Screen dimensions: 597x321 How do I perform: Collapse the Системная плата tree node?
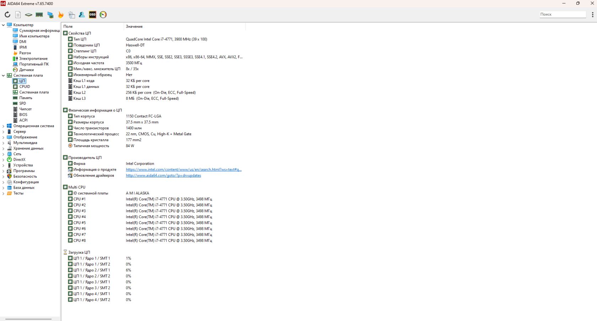[3, 75]
